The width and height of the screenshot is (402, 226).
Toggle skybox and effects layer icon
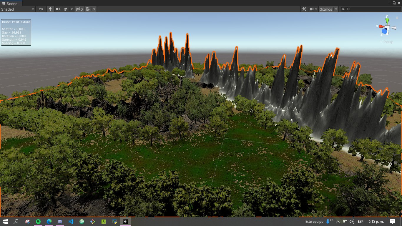(x=65, y=9)
